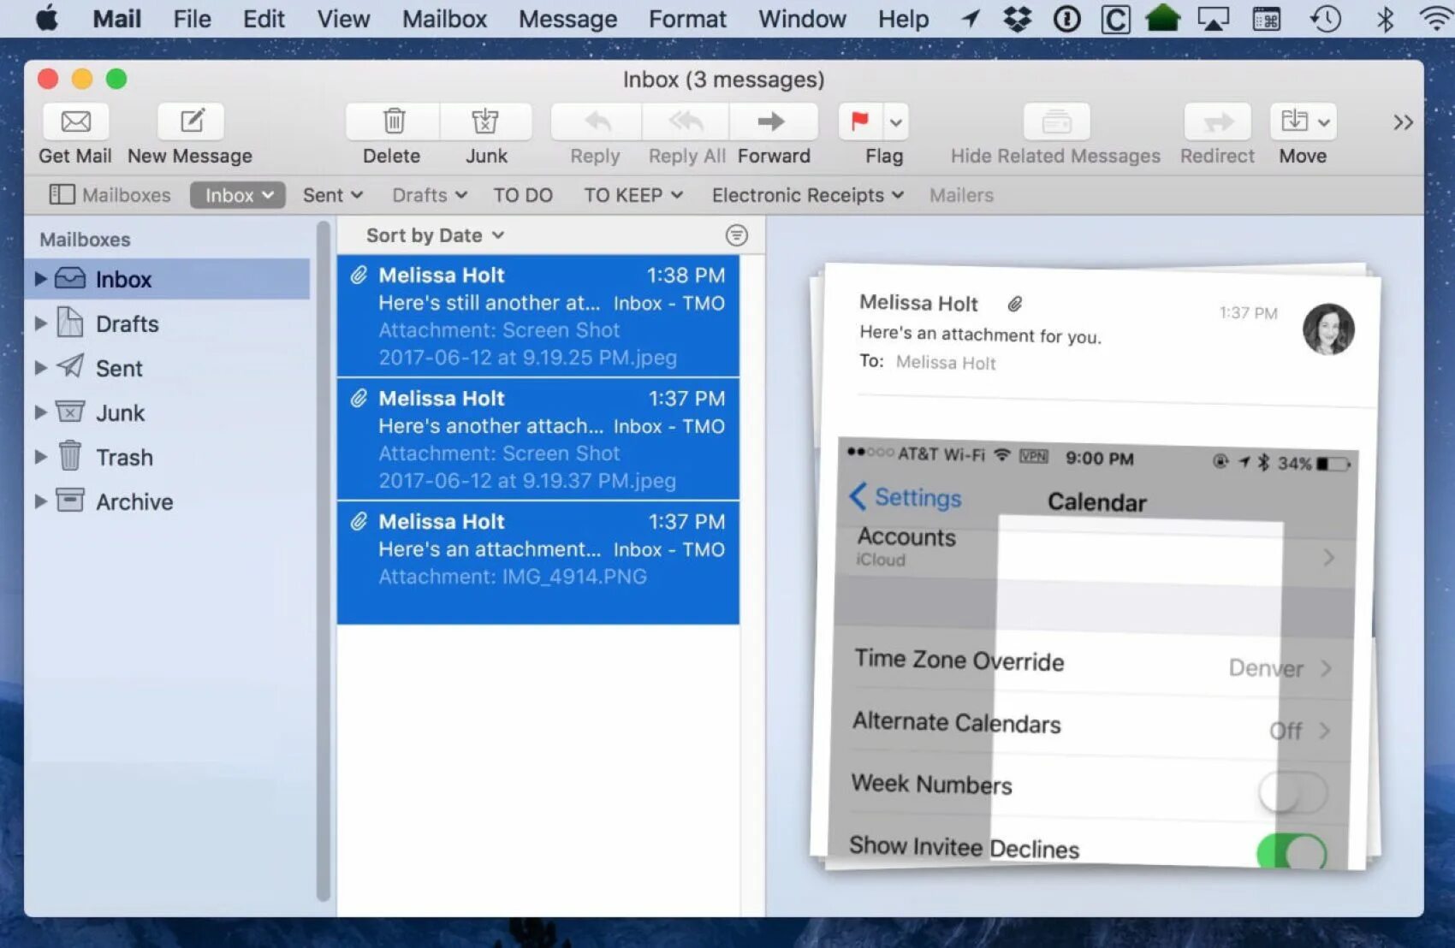Expand the Inbox disclosure triangle
This screenshot has width=1455, height=948.
coord(39,279)
